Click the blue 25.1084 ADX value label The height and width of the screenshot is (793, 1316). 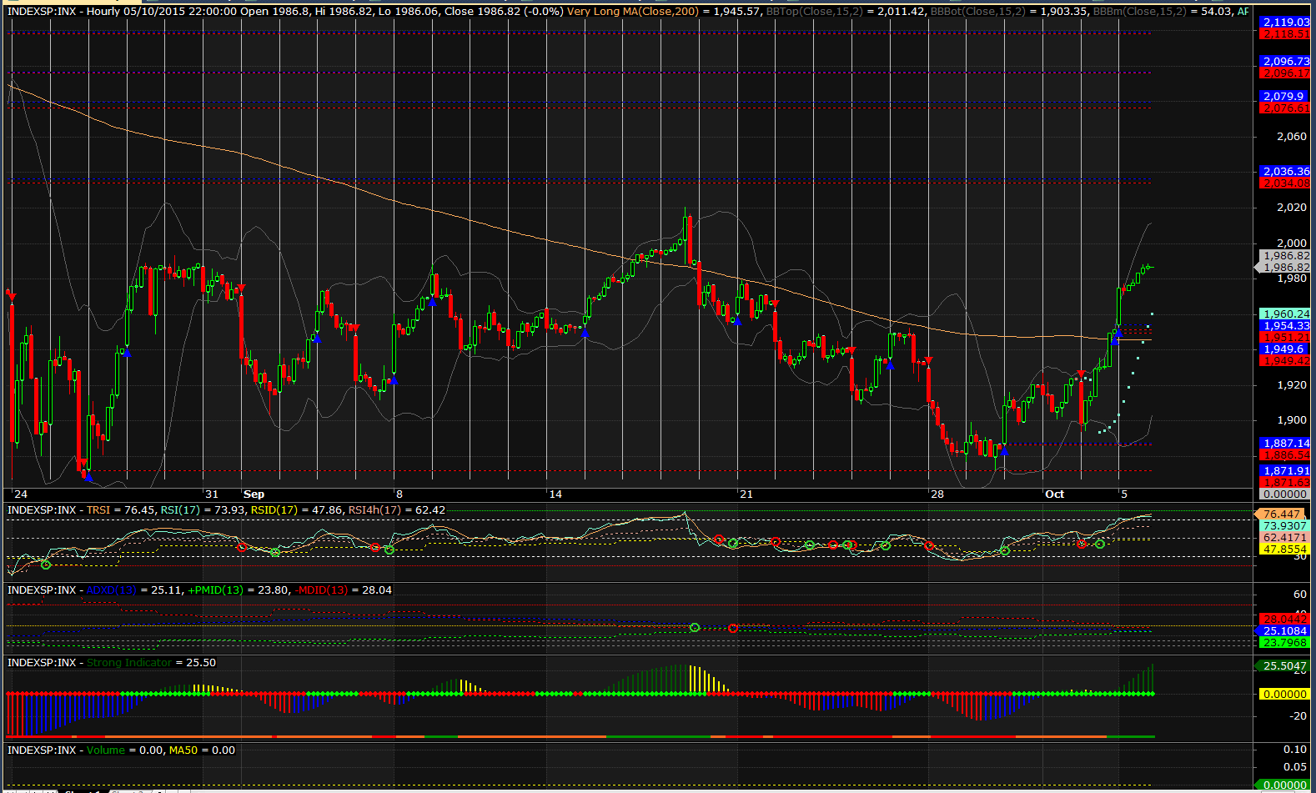(x=1284, y=631)
